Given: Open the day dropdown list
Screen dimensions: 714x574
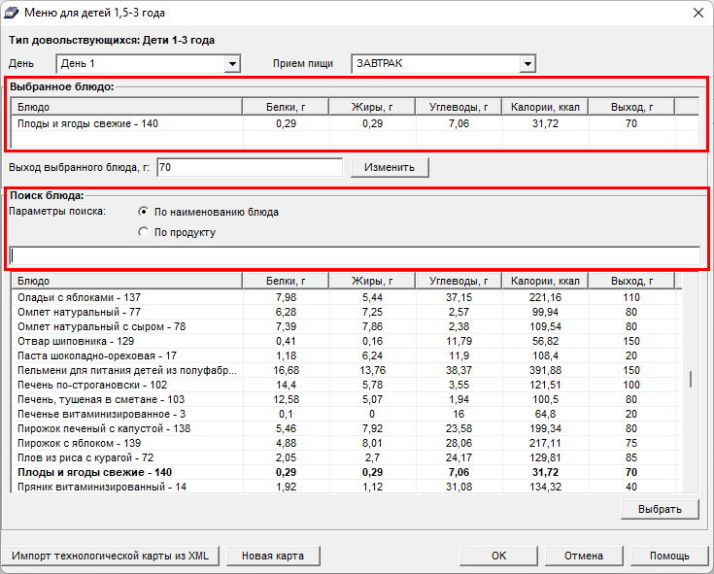Looking at the screenshot, I should [x=232, y=64].
